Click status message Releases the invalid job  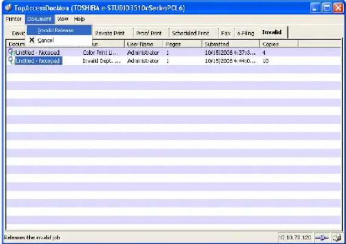pyautogui.click(x=32, y=238)
